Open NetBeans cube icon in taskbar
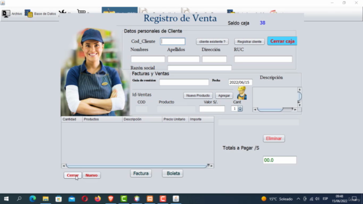The width and height of the screenshot is (363, 204). (x=137, y=199)
